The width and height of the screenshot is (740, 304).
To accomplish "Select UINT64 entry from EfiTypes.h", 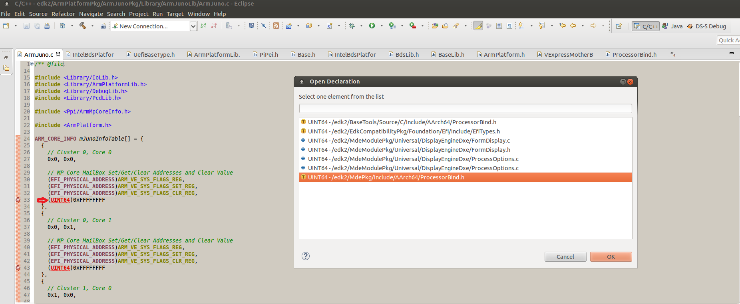I will tap(404, 131).
